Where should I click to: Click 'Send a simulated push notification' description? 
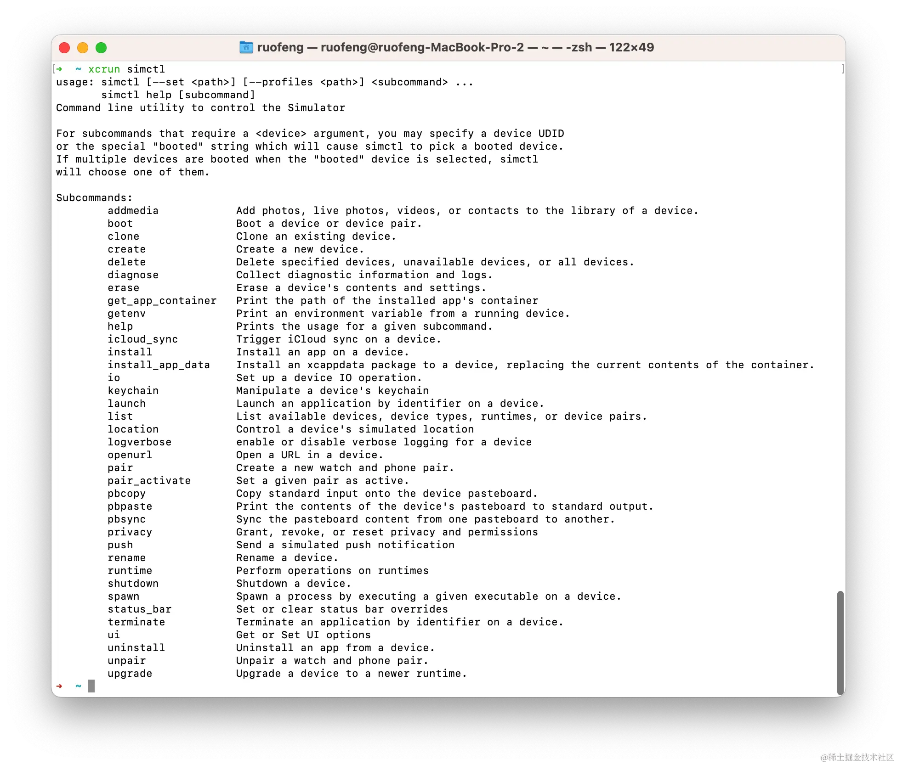coord(346,545)
